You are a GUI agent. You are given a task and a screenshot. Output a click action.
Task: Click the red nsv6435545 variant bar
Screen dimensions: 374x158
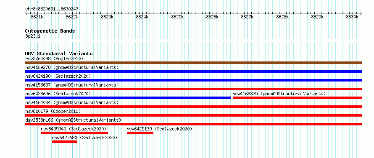(x=74, y=133)
